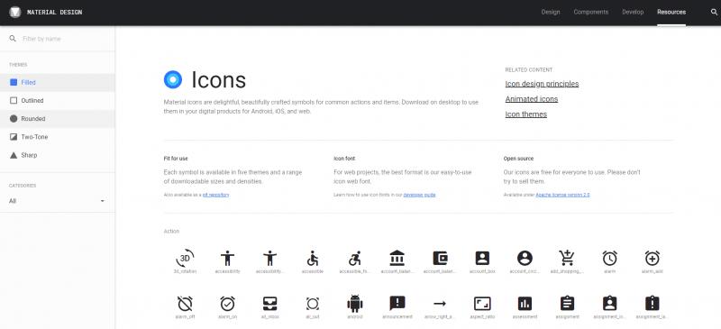Select the plain alarm clock icon

610,258
